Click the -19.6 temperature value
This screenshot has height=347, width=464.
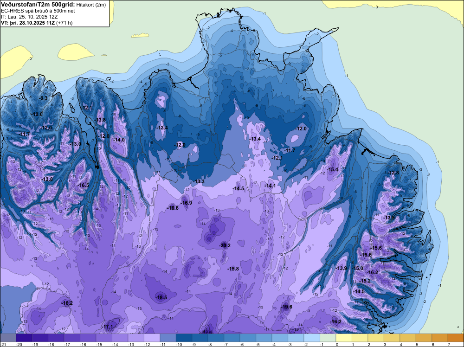pos(286,307)
